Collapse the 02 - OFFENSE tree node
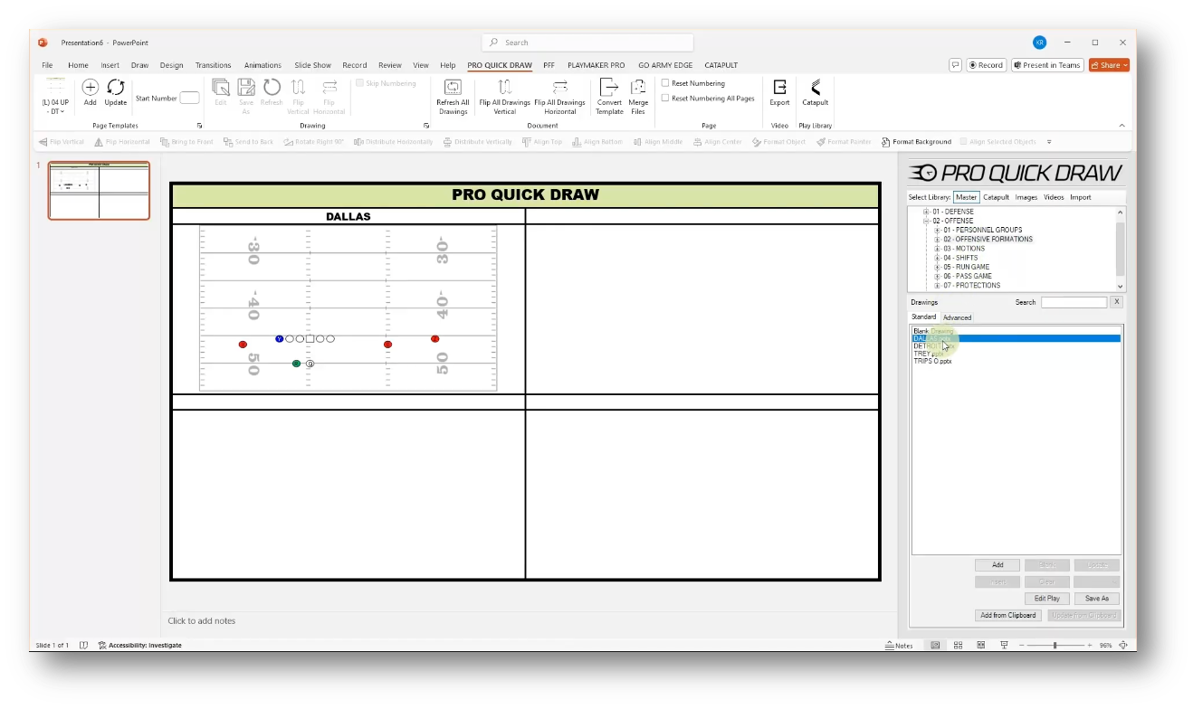 924,220
